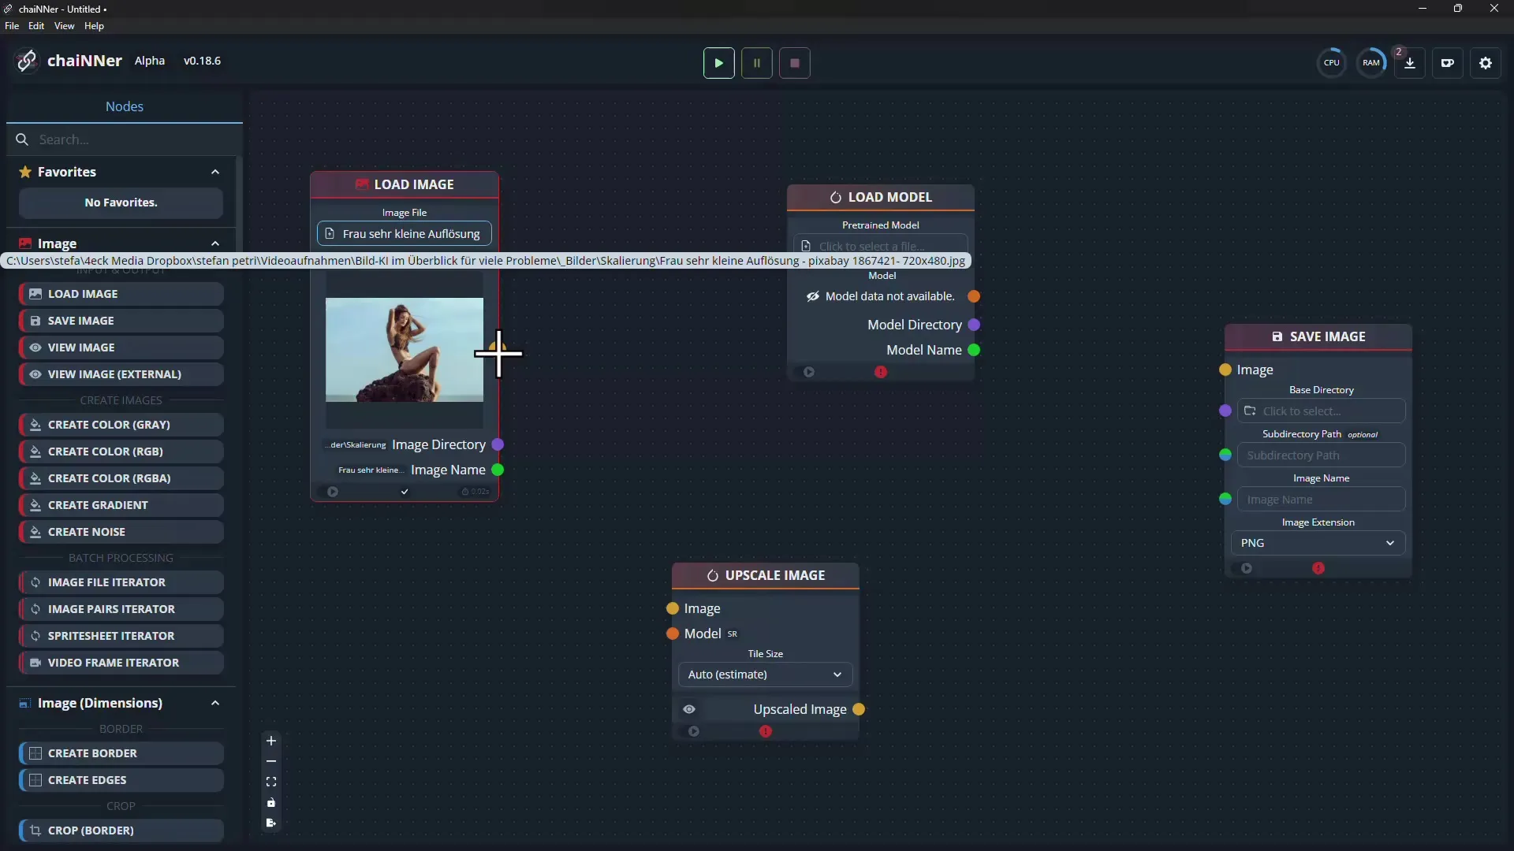Click the pause workflow button
This screenshot has height=851, width=1514.
[x=757, y=62]
